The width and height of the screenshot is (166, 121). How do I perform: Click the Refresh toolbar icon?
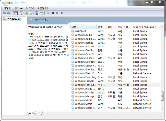[x=26, y=13]
